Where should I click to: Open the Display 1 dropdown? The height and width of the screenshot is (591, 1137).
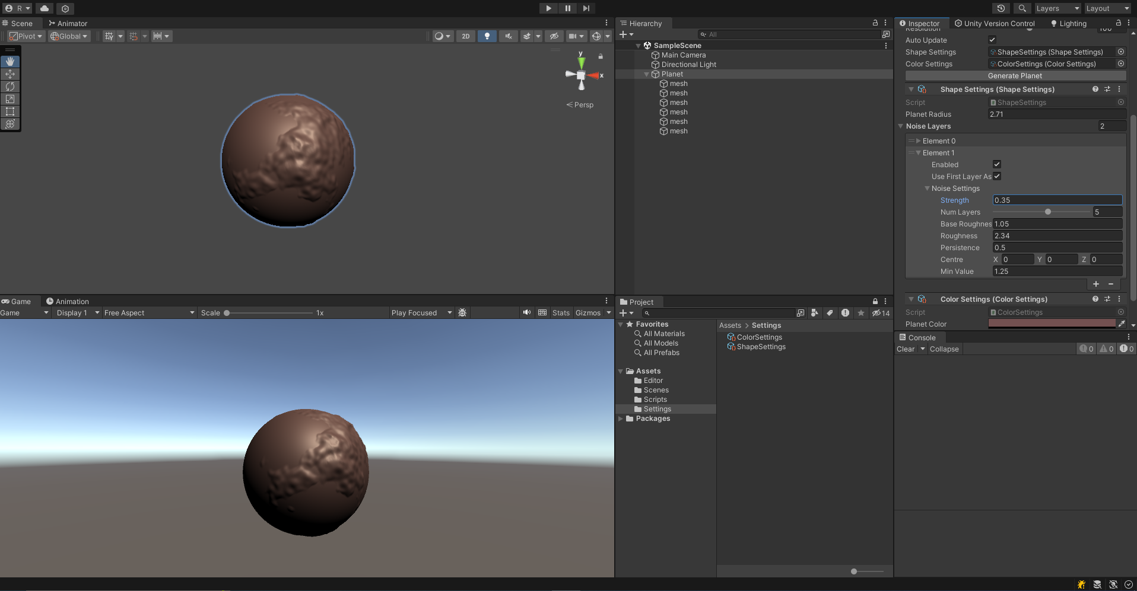(77, 313)
